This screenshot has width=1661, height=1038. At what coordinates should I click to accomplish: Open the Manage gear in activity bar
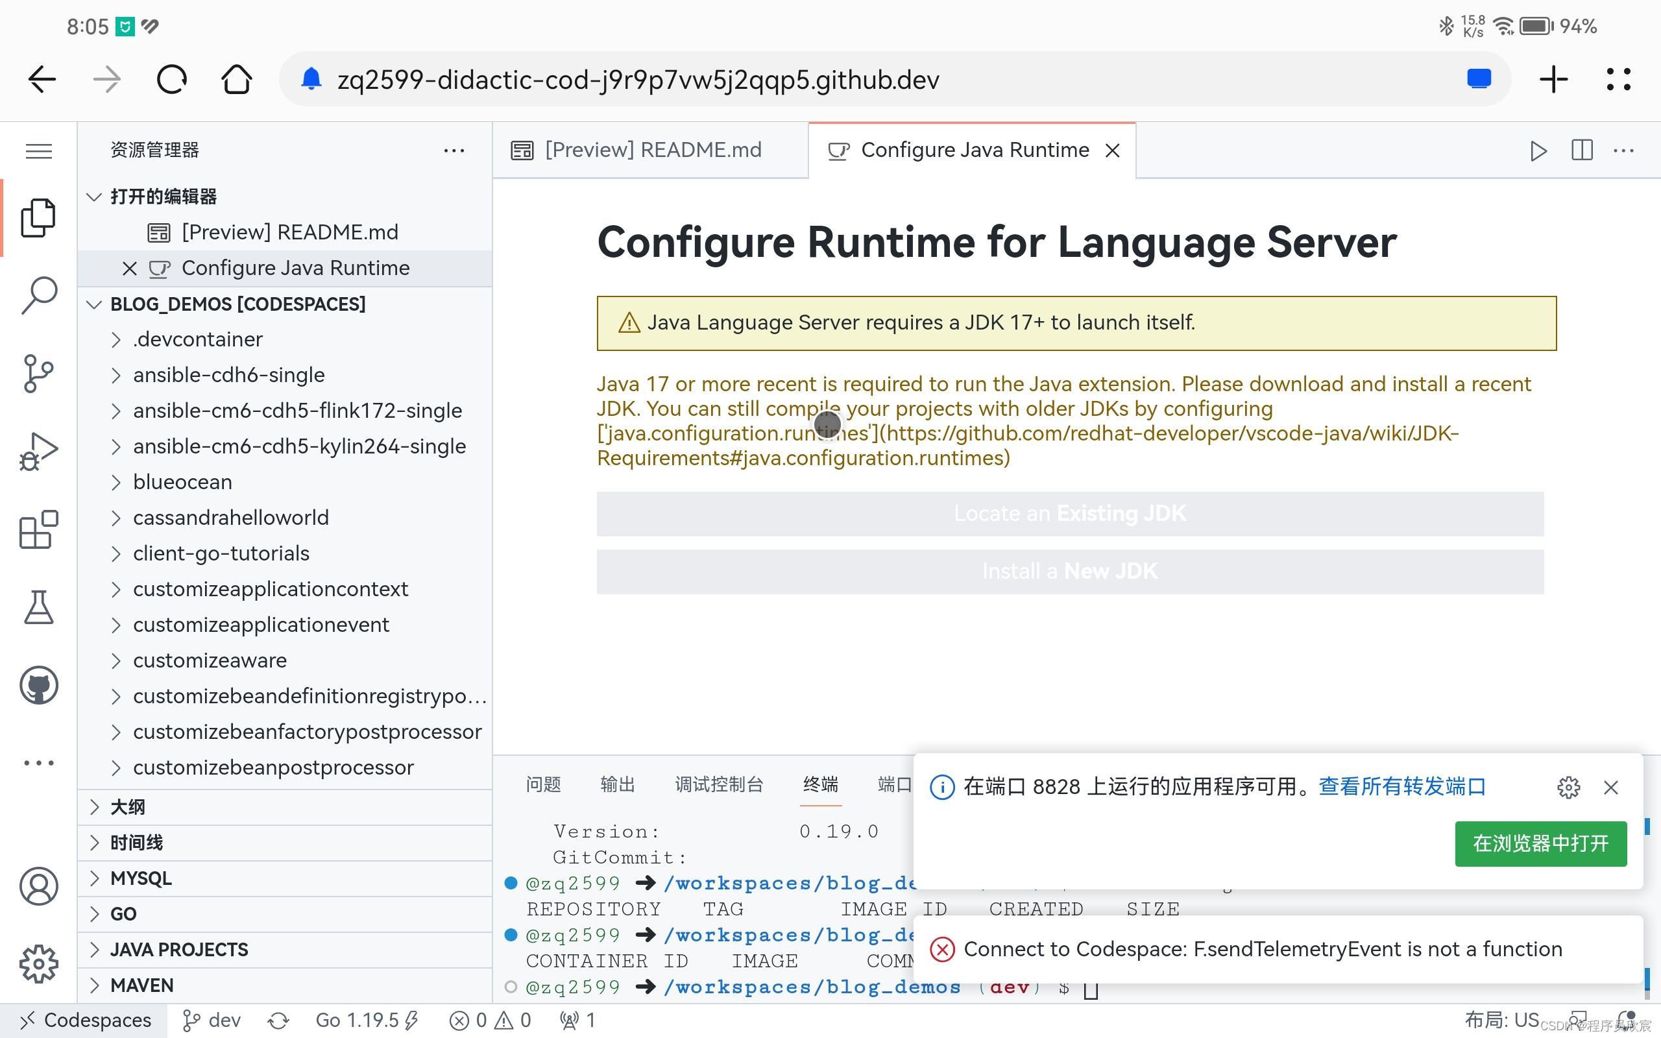click(x=38, y=964)
